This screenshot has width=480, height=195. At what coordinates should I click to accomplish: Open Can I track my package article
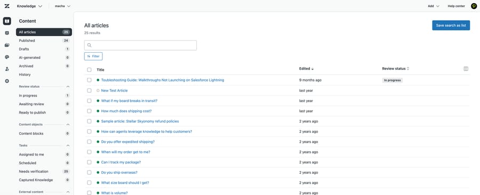[x=121, y=162]
